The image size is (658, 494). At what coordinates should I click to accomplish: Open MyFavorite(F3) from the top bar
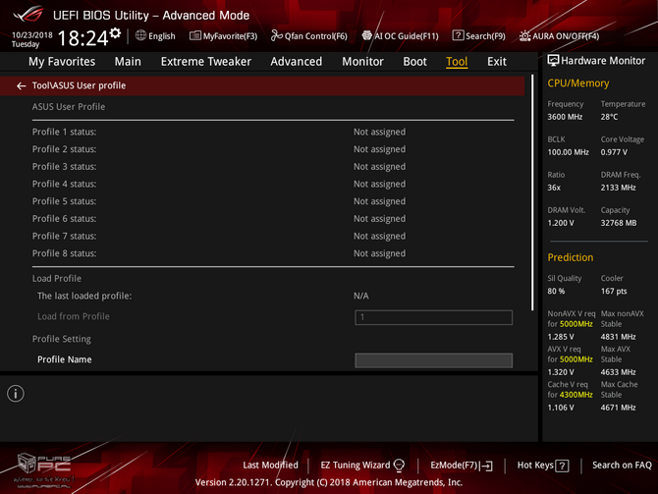point(230,36)
